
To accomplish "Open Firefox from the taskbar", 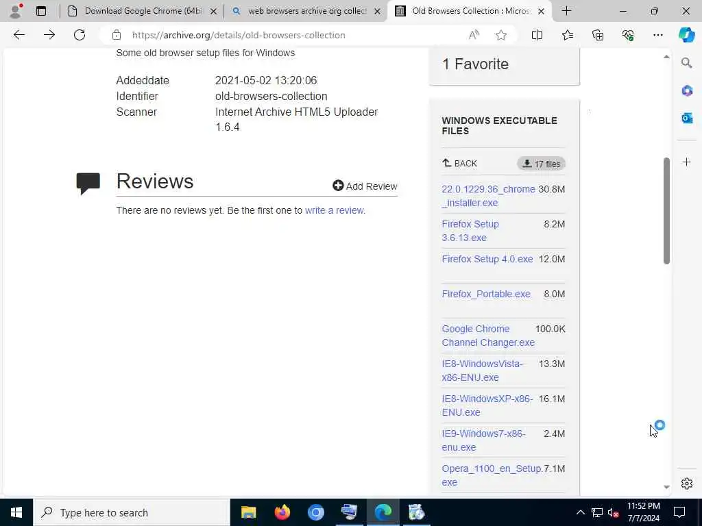I will tap(282, 512).
